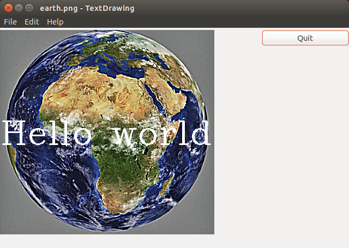Click the earth.png - TextDrawing title text
The height and width of the screenshot is (248, 349).
coord(87,8)
